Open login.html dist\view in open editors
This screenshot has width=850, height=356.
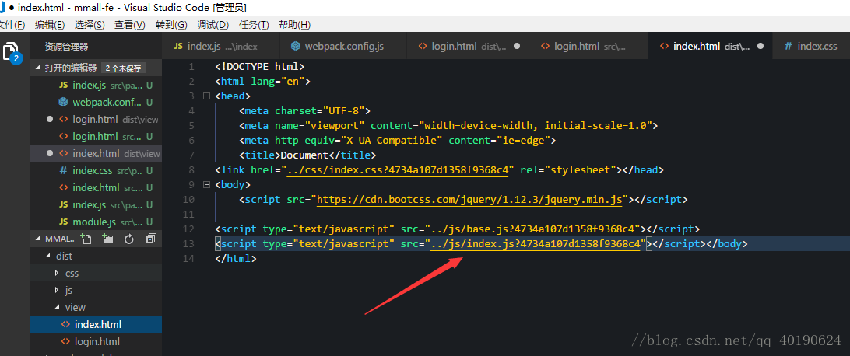[96, 119]
